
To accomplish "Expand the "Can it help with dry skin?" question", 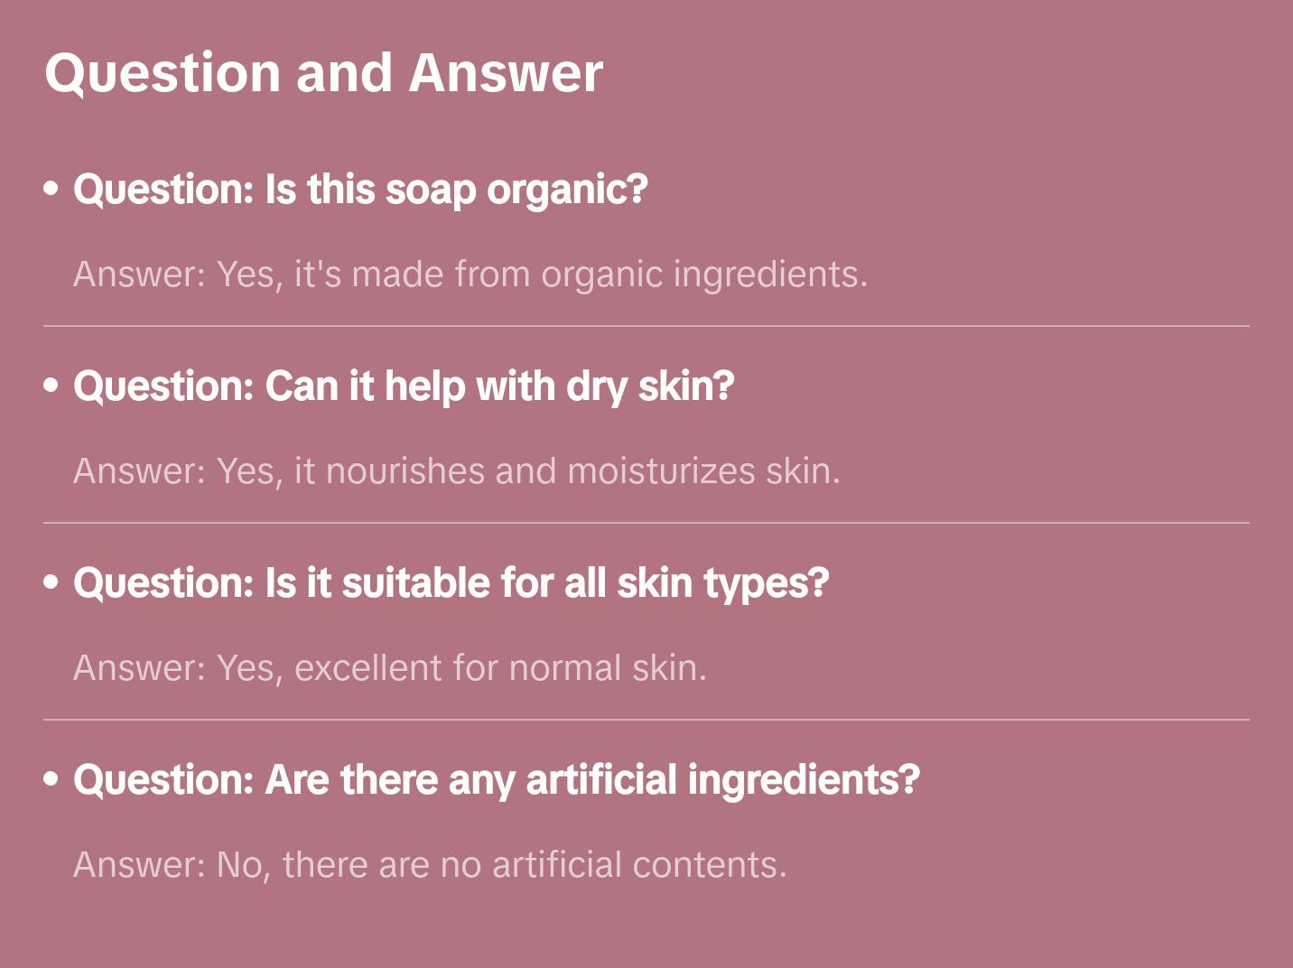I will point(404,386).
